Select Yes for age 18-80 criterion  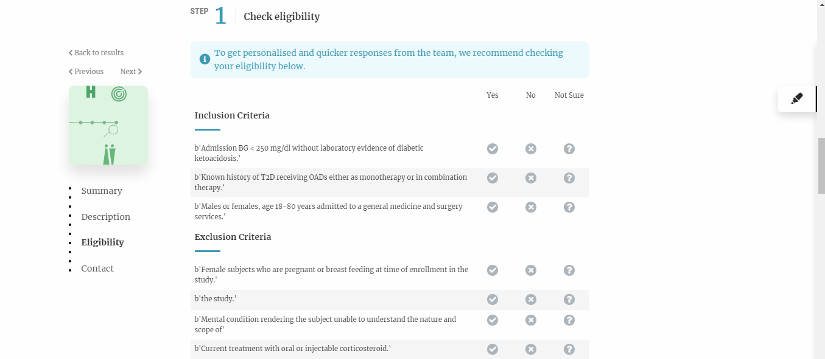[x=493, y=207]
